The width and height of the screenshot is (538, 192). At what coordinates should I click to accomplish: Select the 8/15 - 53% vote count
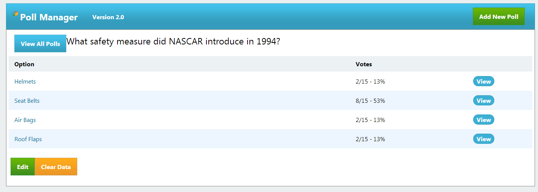pyautogui.click(x=370, y=101)
